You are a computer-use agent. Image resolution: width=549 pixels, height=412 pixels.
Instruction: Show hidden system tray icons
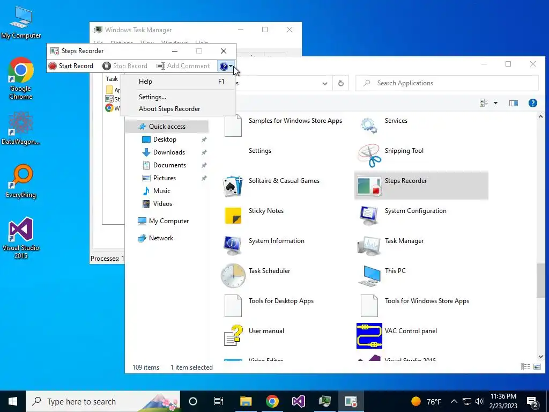(x=454, y=401)
